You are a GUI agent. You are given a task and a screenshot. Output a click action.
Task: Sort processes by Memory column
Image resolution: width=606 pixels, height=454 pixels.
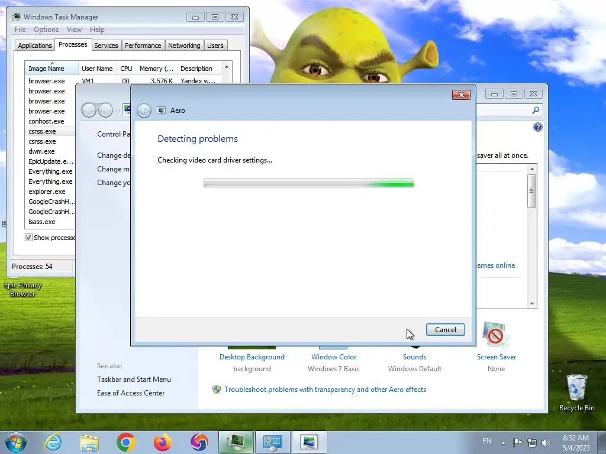[156, 69]
